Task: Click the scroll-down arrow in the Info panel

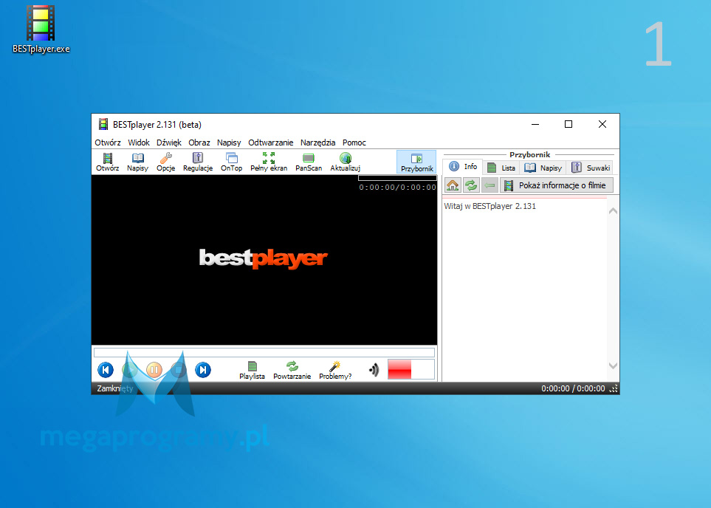Action: point(613,365)
